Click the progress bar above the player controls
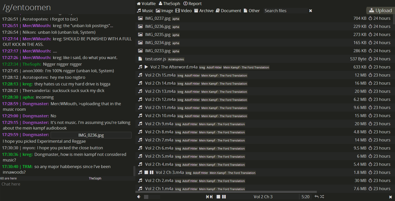The height and width of the screenshot is (201, 395). (x=226, y=192)
